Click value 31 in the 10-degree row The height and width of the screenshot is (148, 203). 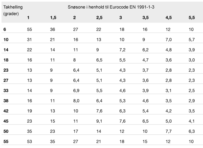coord(29,39)
